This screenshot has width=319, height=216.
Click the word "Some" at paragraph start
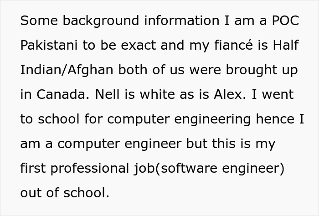tap(39, 21)
